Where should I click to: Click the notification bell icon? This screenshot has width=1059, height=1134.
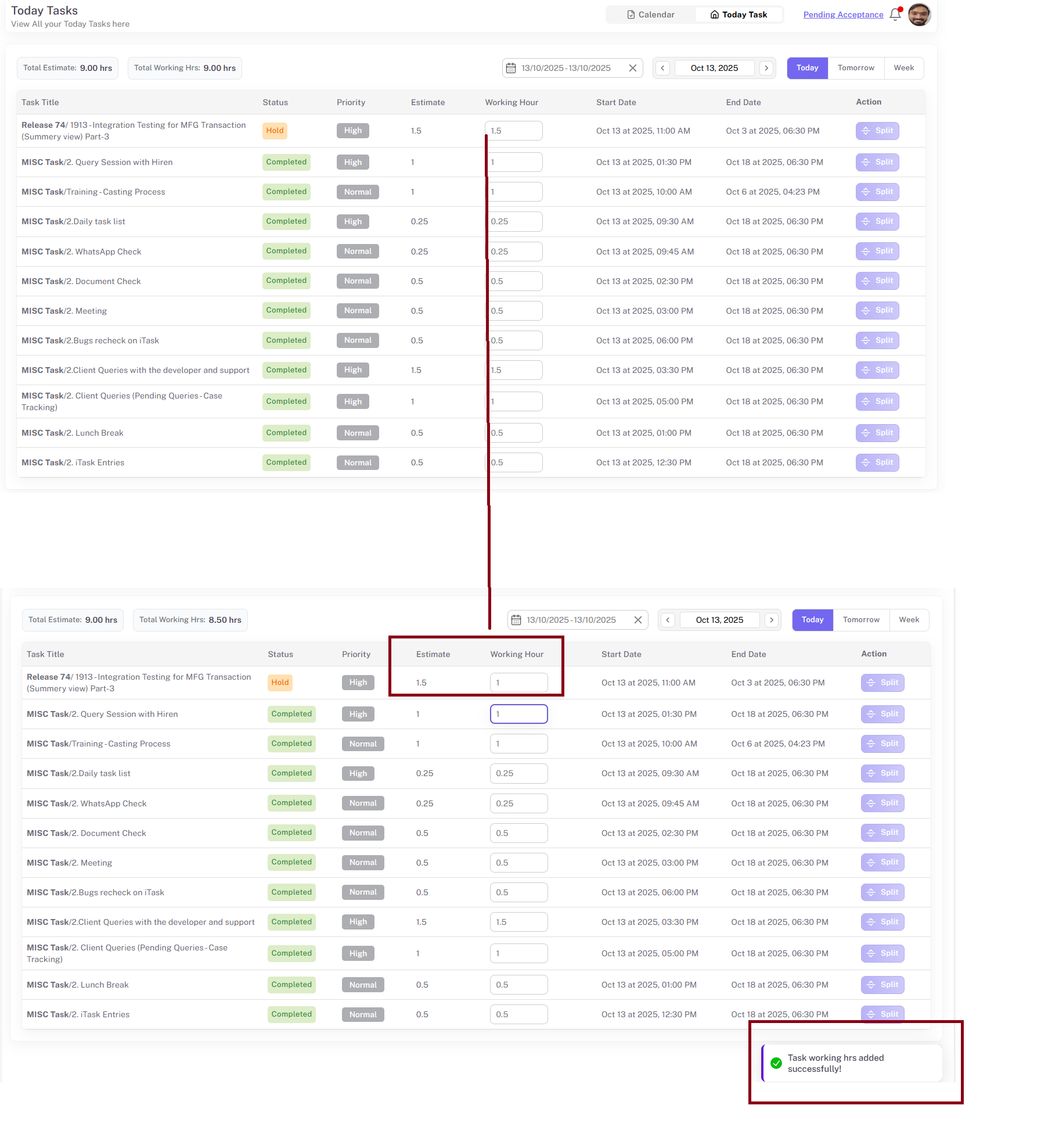tap(895, 15)
